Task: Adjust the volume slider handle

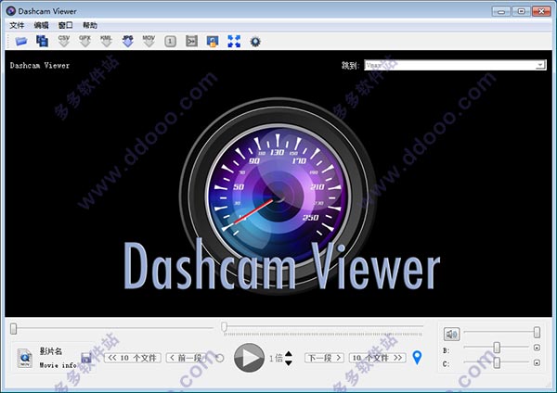Action: pyautogui.click(x=537, y=333)
